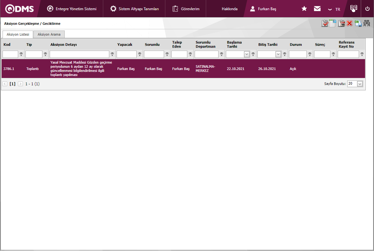Click the Açık status cell
Image resolution: width=374 pixels, height=251 pixels.
coord(293,69)
